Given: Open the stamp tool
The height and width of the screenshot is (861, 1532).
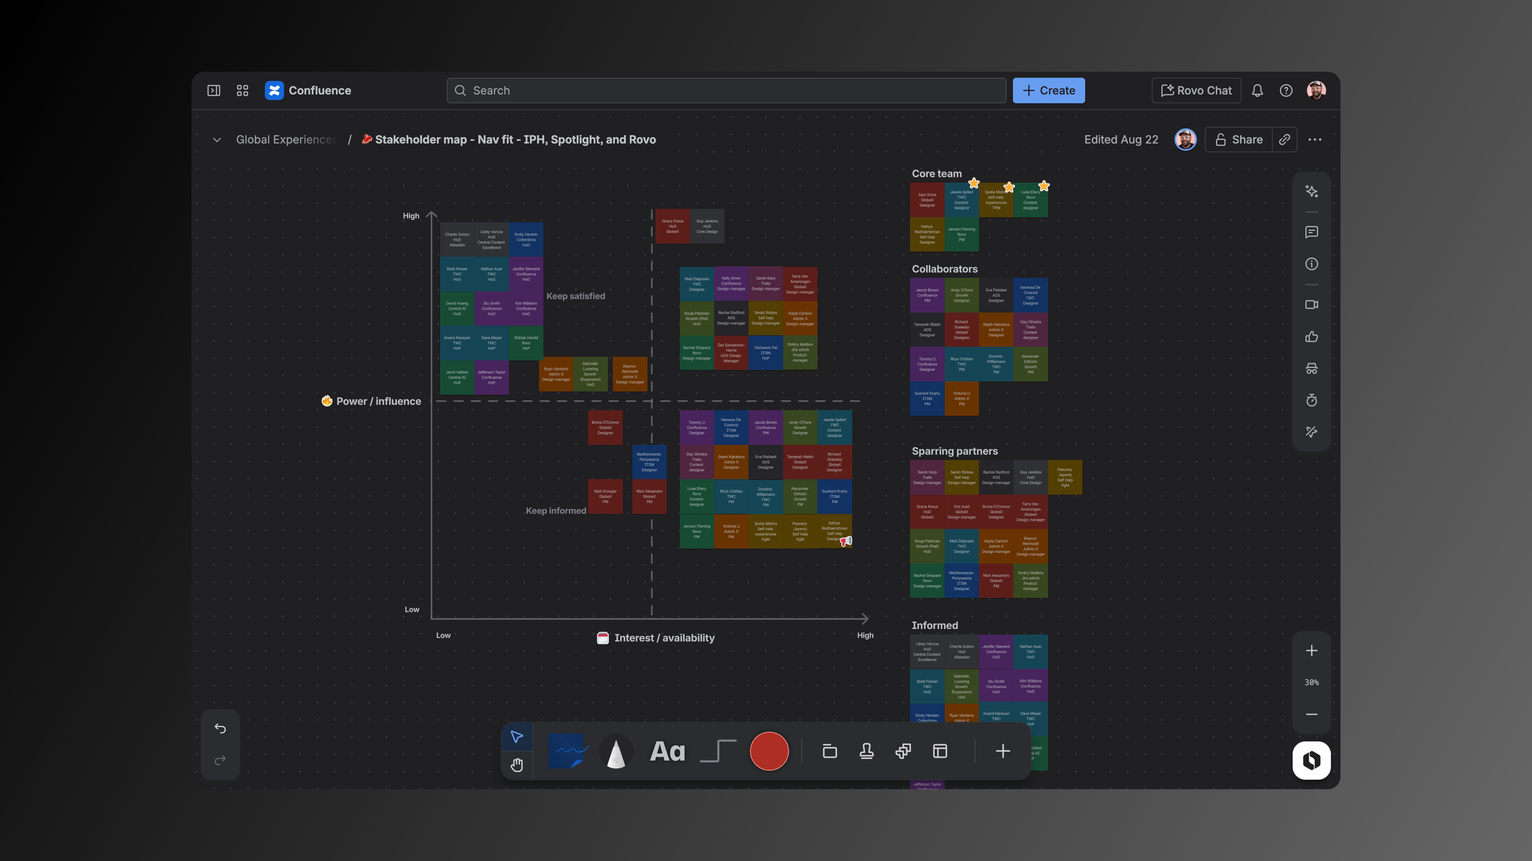Looking at the screenshot, I should point(867,751).
